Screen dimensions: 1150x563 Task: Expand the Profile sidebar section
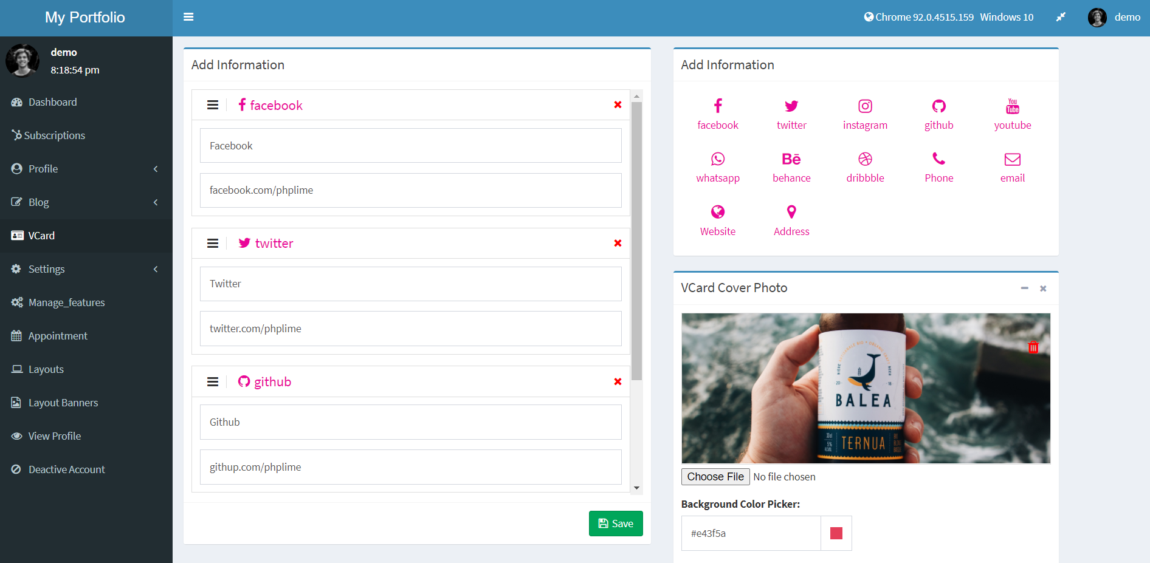pyautogui.click(x=86, y=168)
